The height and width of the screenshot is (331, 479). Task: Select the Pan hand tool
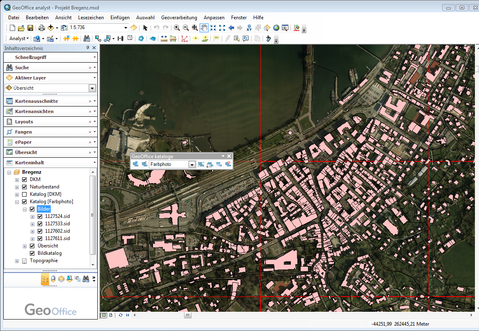pos(204,28)
